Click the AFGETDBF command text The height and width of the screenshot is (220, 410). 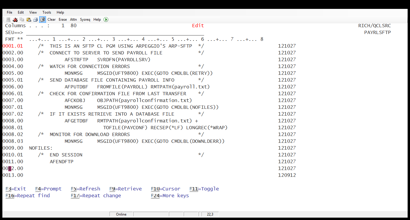click(x=77, y=121)
